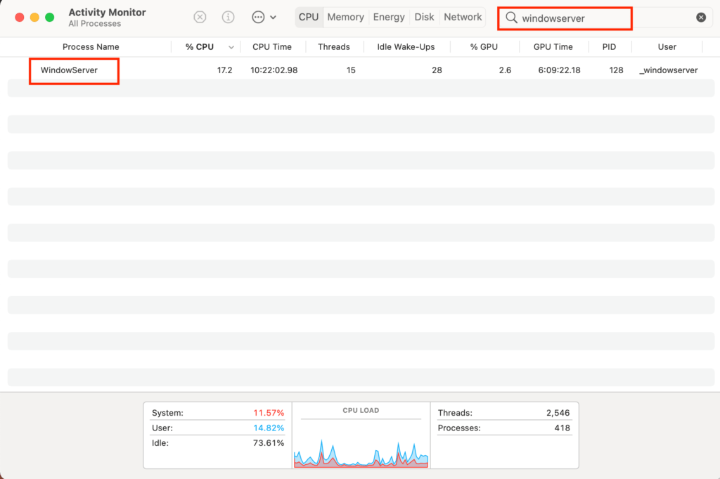Click the ellipsis more actions icon
The height and width of the screenshot is (479, 720).
(258, 18)
